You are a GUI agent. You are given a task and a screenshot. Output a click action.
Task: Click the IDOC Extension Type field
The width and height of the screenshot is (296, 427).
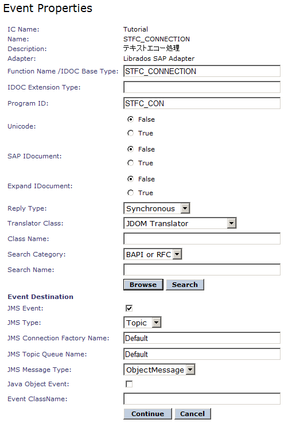click(x=202, y=87)
